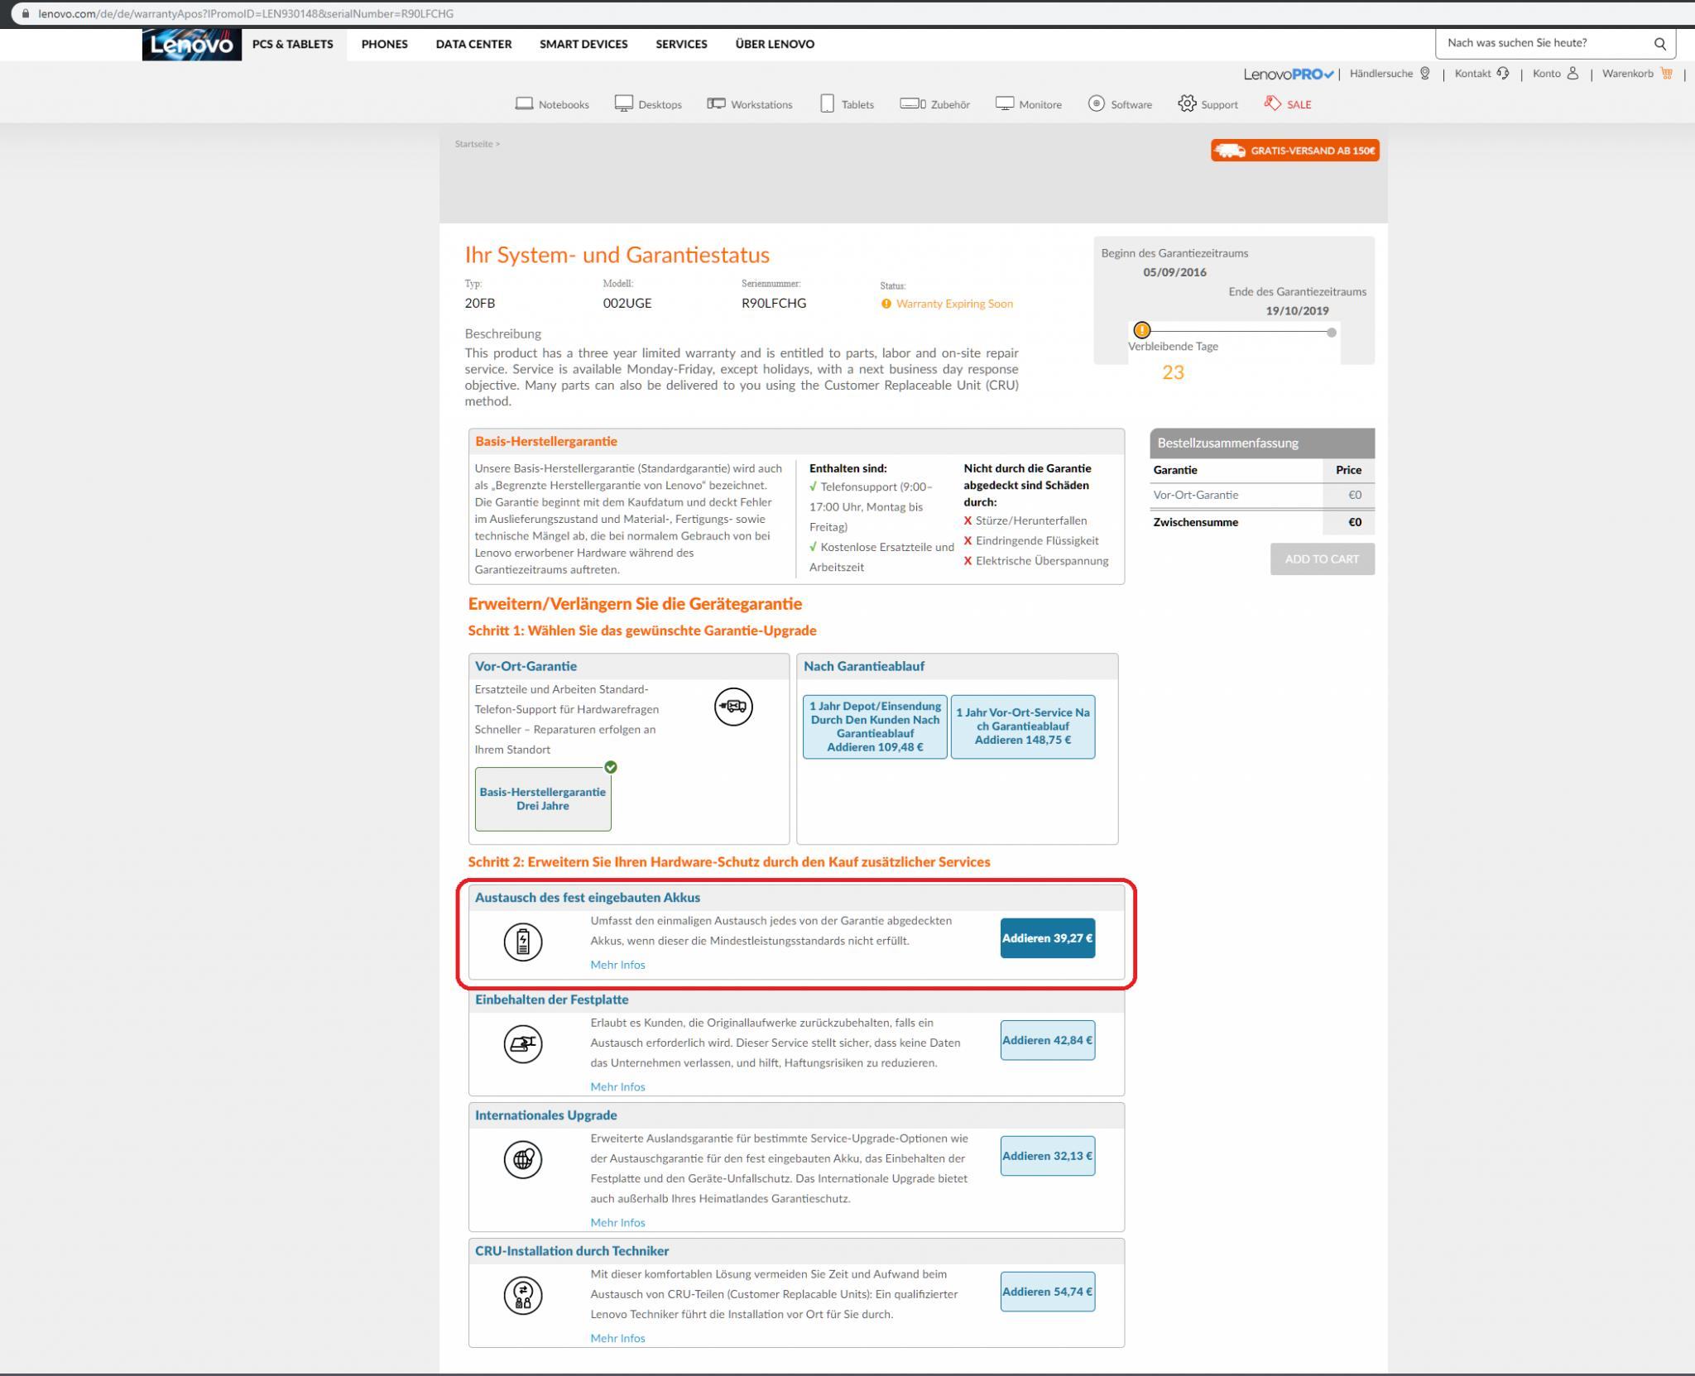Click the Händlersuche link text
This screenshot has width=1695, height=1376.
1380,74
